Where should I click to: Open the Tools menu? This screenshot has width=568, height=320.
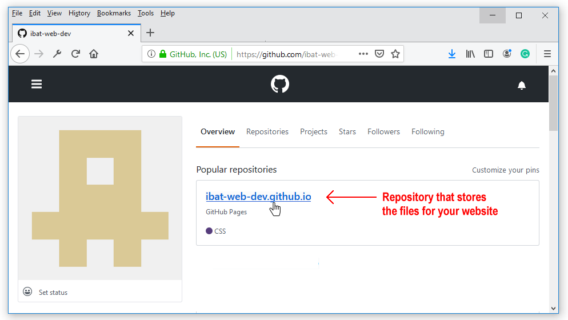tap(146, 13)
